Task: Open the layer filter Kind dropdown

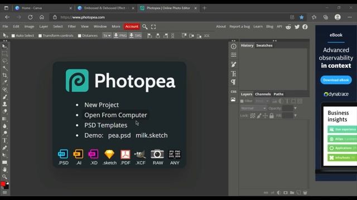Action: [262, 101]
